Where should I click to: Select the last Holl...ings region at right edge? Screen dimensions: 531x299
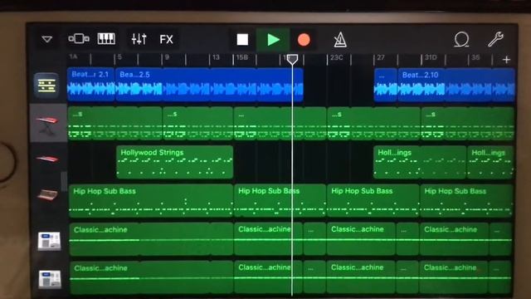[490, 162]
